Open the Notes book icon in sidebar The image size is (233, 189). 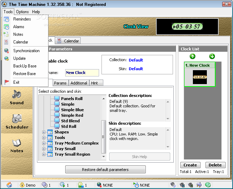tap(17, 143)
